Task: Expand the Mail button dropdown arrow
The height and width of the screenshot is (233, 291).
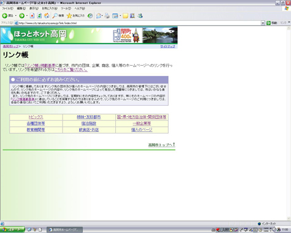Action: 102,16
